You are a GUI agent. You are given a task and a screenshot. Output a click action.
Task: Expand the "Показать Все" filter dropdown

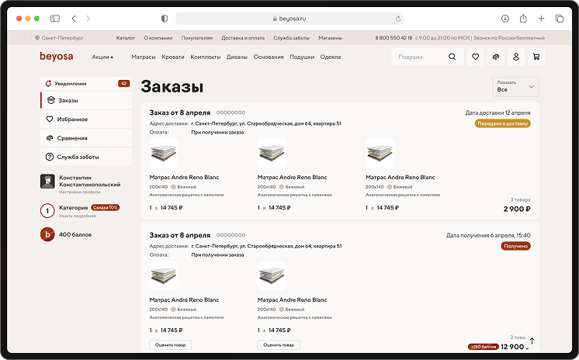516,86
